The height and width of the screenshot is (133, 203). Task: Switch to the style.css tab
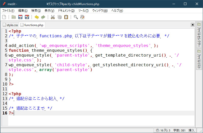point(10,25)
